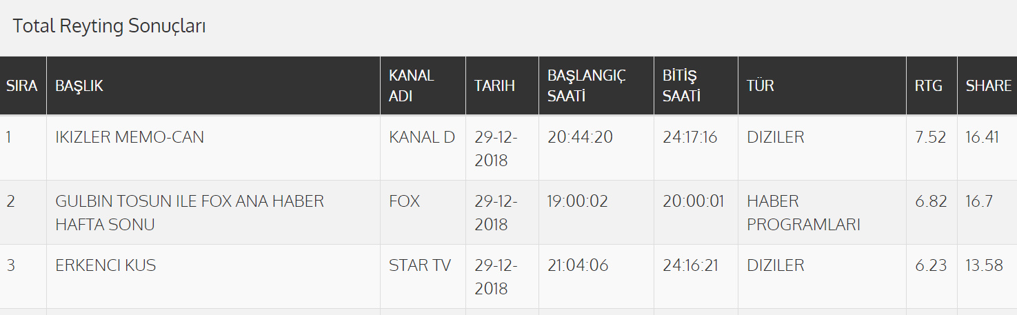The image size is (1017, 315).
Task: Click the SIRA column header
Action: pos(22,86)
